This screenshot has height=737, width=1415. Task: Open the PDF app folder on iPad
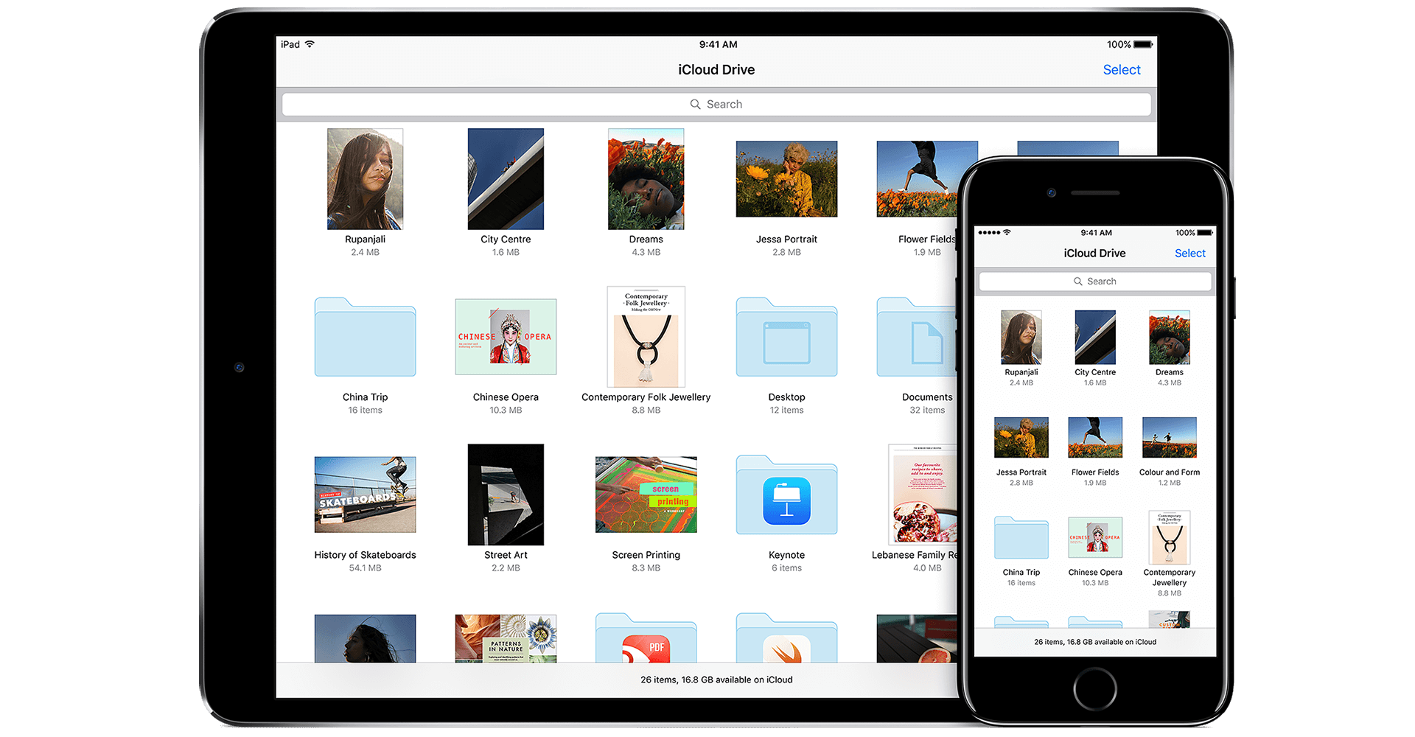[646, 638]
